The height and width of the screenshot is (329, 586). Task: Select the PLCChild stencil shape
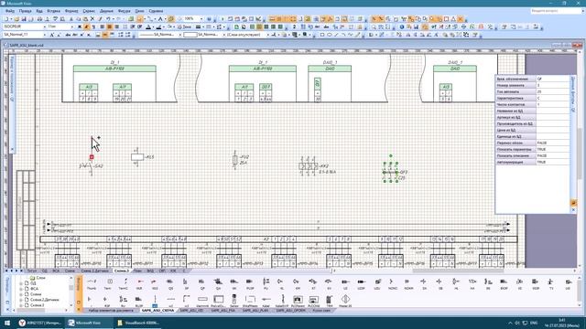[313, 301]
